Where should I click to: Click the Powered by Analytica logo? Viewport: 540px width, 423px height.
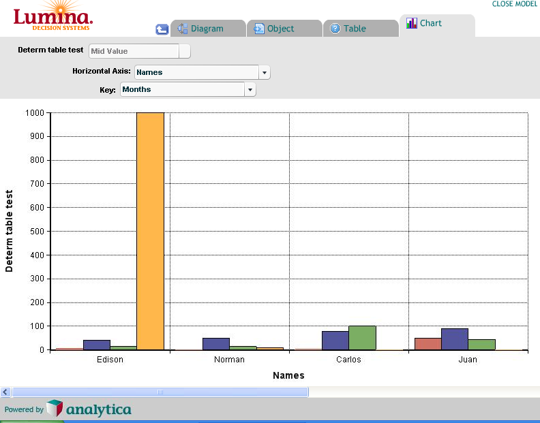68,409
